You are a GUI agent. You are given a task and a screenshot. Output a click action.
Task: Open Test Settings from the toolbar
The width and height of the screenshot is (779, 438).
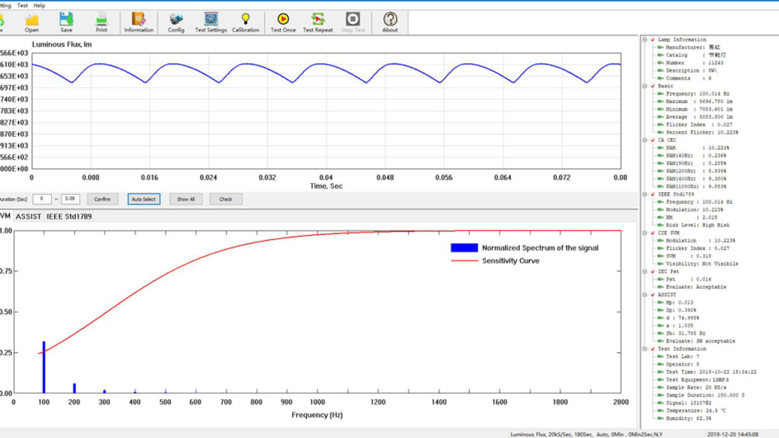[x=211, y=22]
